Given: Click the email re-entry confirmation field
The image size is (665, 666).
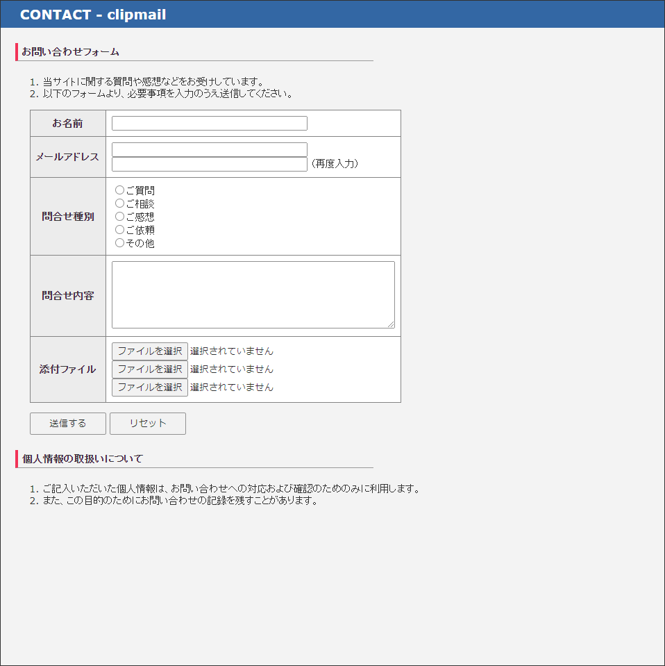Looking at the screenshot, I should 208,164.
